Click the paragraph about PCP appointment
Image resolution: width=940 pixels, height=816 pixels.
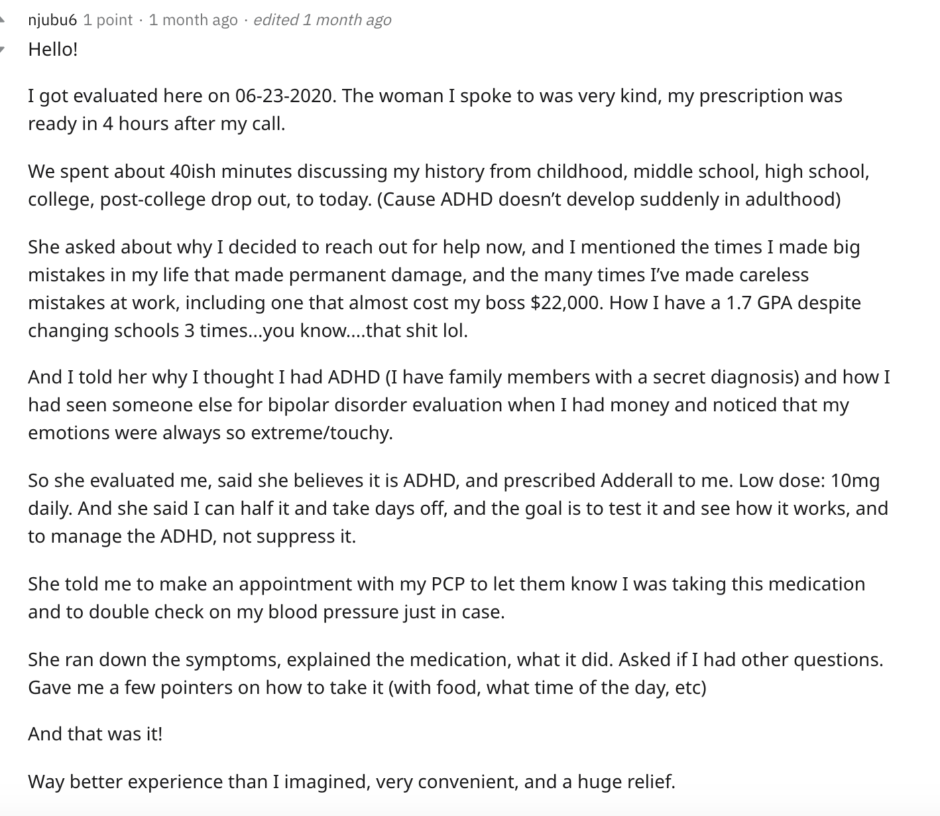(446, 598)
